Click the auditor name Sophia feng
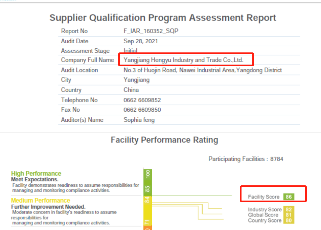321x230 pixels. coord(139,120)
